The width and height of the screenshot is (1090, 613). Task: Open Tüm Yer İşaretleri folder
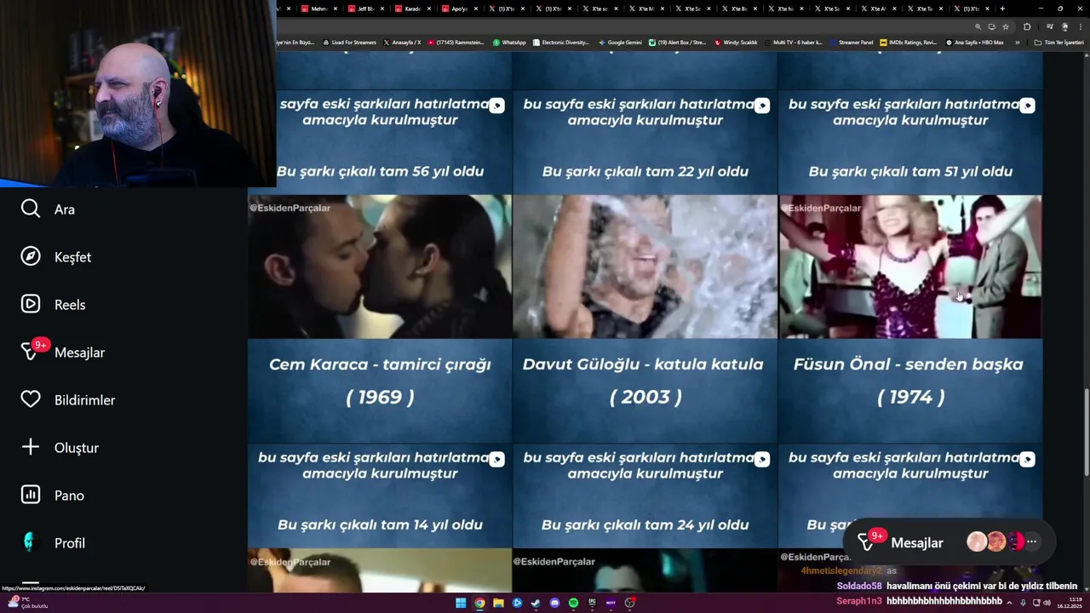1058,43
